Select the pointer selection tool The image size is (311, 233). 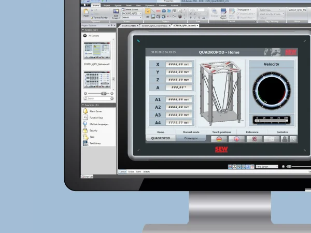pos(147,11)
